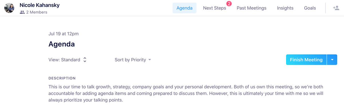Open the Goals tab
The height and width of the screenshot is (112, 344).
310,8
